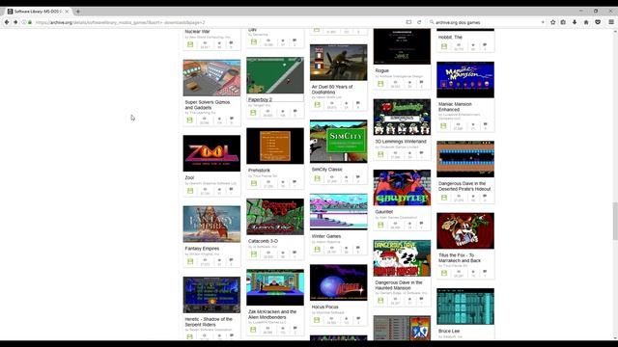618x347 pixels.
Task: Open the Hocus Pocus thumbnail
Action: click(339, 282)
